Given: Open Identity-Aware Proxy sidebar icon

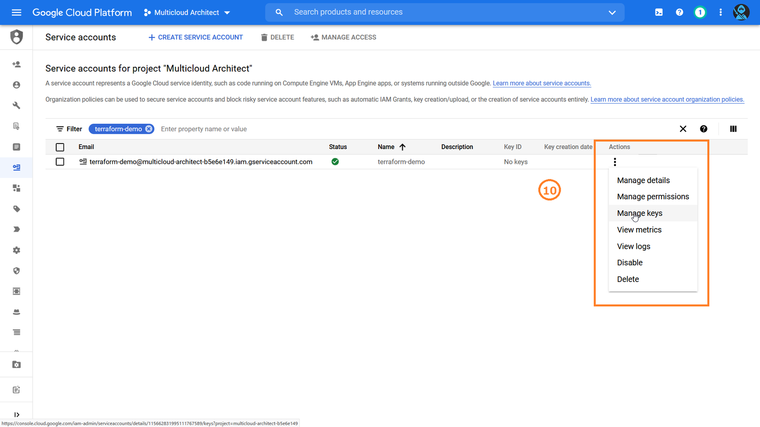Looking at the screenshot, I should pos(17,291).
